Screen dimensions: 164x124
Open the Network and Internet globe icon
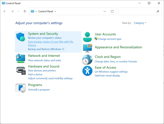pos(20,58)
